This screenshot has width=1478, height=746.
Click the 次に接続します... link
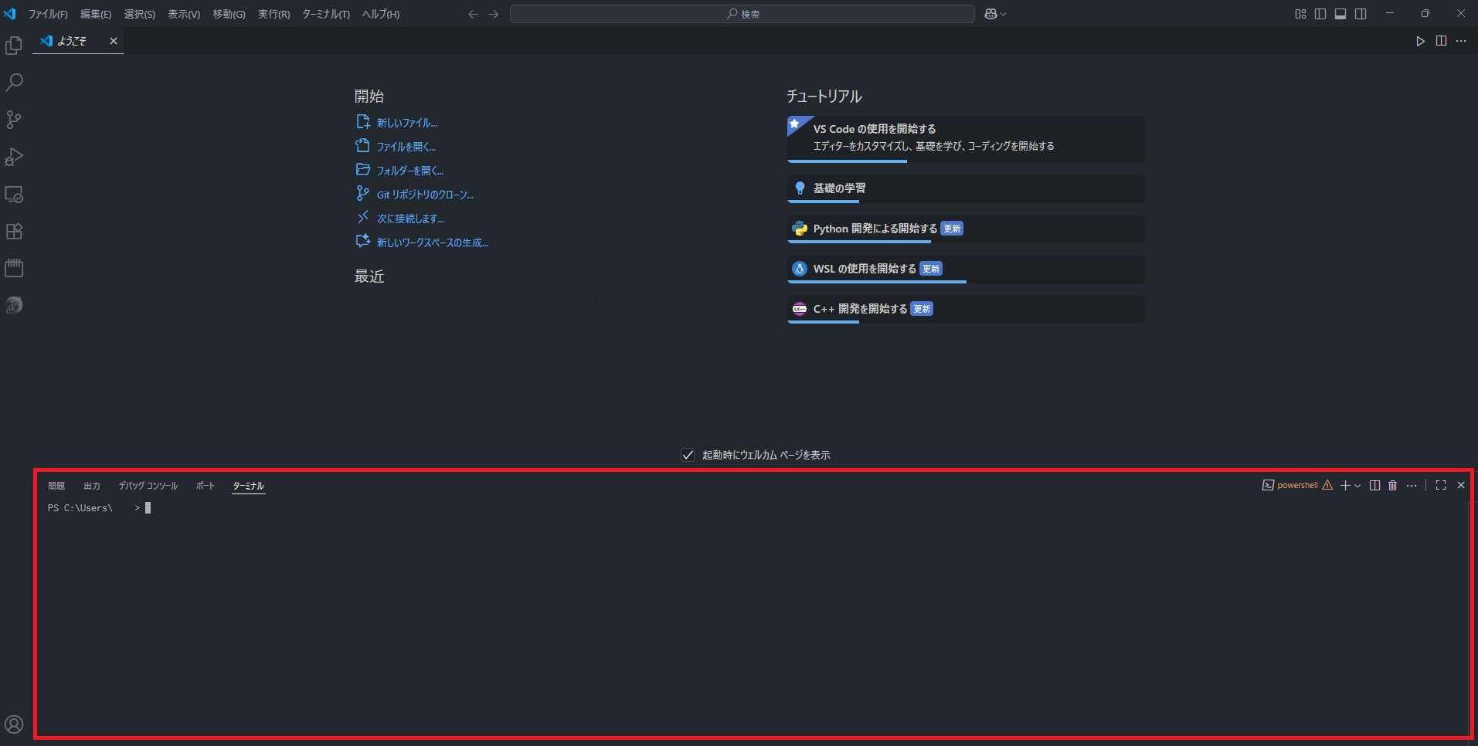coord(411,219)
